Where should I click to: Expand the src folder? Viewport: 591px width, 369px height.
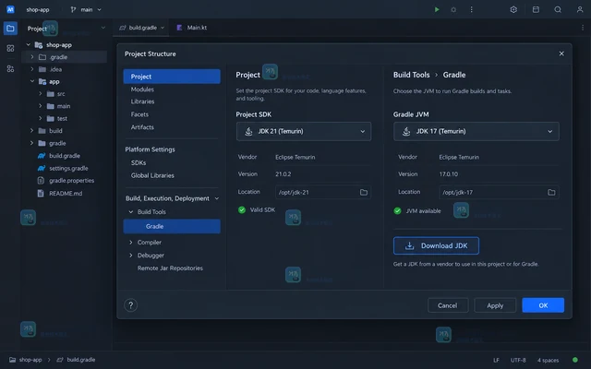[41, 94]
